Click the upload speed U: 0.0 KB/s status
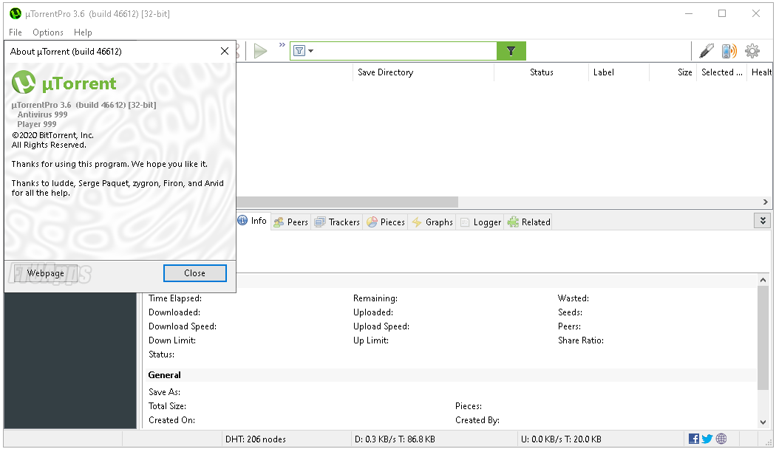Screen dimensions: 776x449 (561, 439)
